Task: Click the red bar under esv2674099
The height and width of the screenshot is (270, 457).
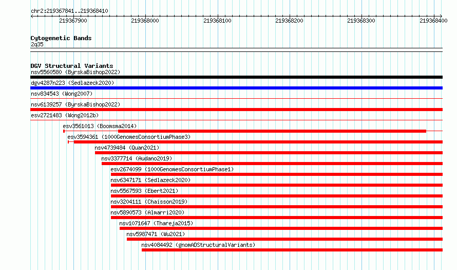Action: click(x=277, y=174)
